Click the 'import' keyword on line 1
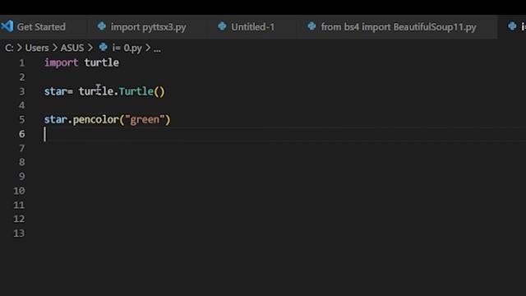The width and height of the screenshot is (526, 296). [x=61, y=62]
